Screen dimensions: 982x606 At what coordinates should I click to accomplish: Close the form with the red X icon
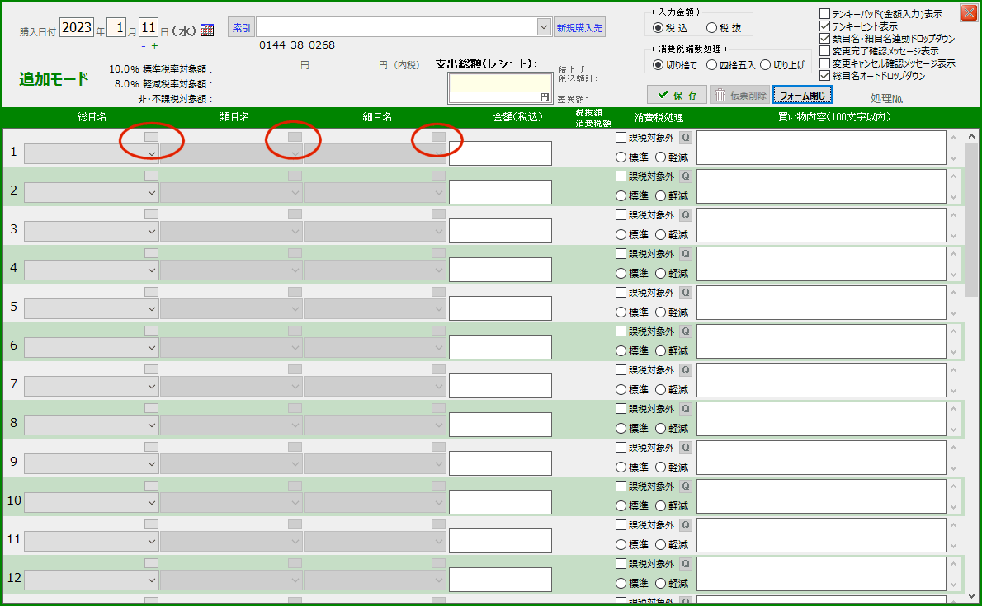point(968,12)
